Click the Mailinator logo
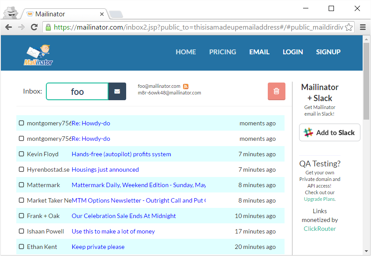Image resolution: width=371 pixels, height=256 pixels. point(38,55)
